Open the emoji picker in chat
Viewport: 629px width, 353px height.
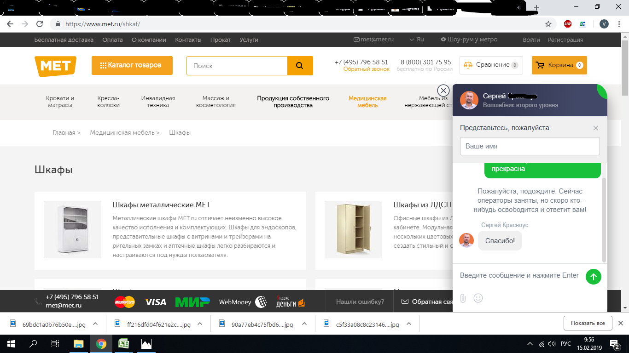click(x=478, y=298)
